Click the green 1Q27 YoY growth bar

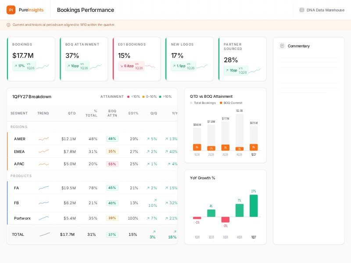[254, 206]
